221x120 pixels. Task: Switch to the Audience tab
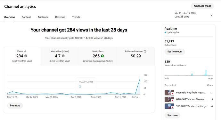[43, 17]
